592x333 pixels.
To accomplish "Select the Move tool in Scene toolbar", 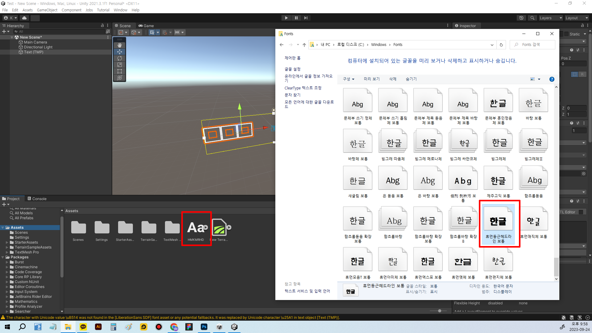I will [x=120, y=52].
